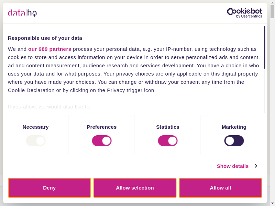The height and width of the screenshot is (206, 275).
Task: Disable the Preferences cookies toggle
Action: tap(102, 141)
